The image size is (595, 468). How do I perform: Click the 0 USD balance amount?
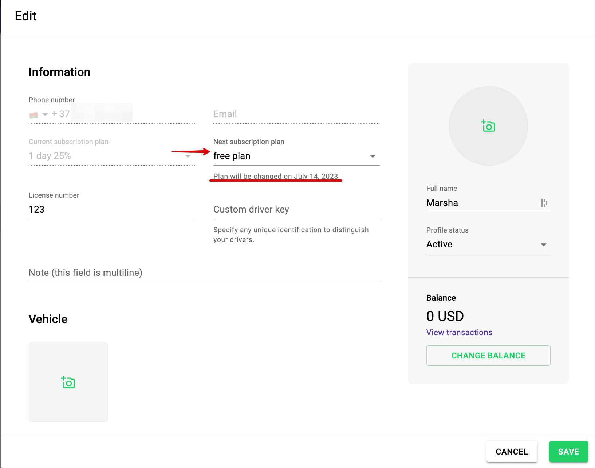(x=445, y=316)
